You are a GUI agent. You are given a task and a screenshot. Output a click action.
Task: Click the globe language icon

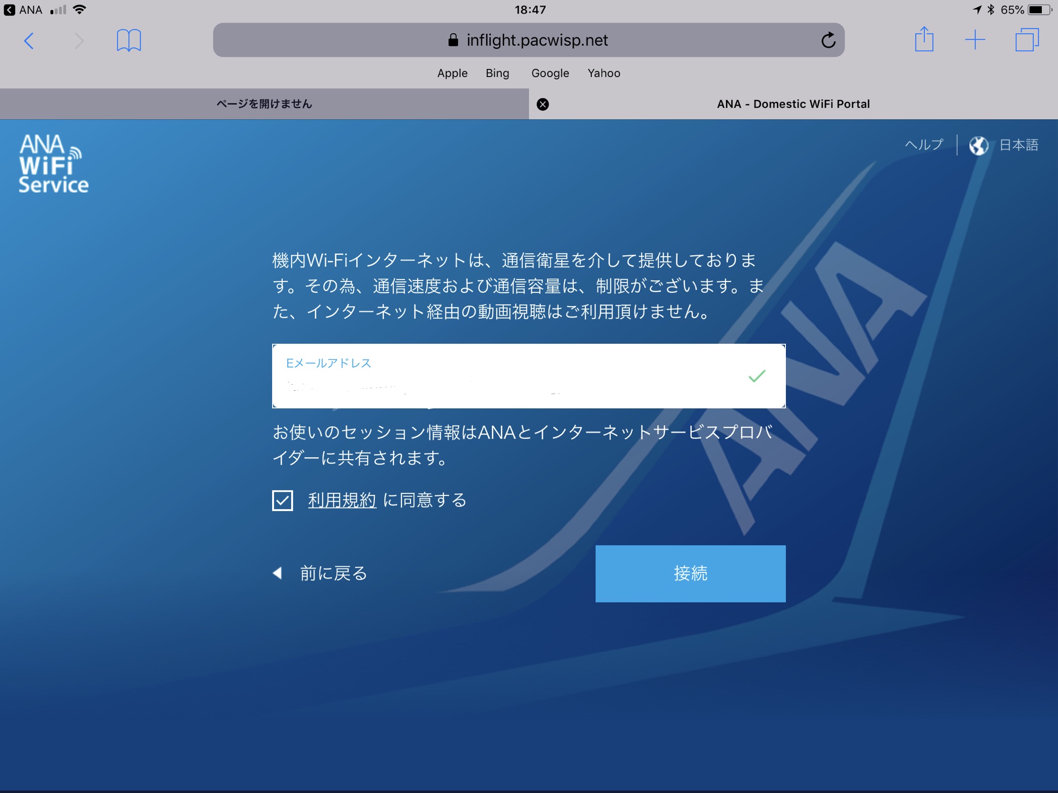[x=978, y=146]
